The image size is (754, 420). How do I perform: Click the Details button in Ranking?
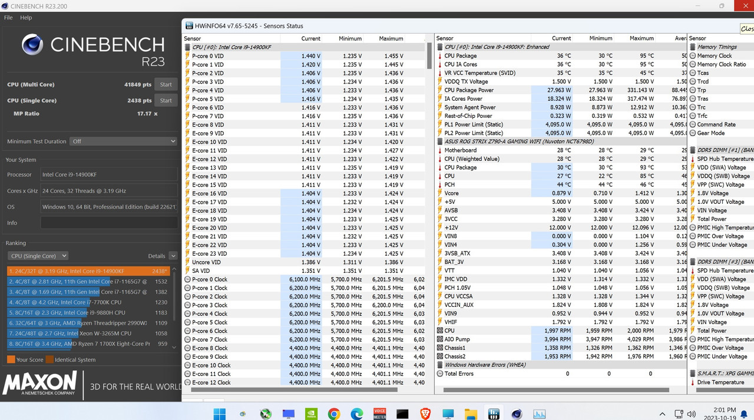click(x=157, y=256)
